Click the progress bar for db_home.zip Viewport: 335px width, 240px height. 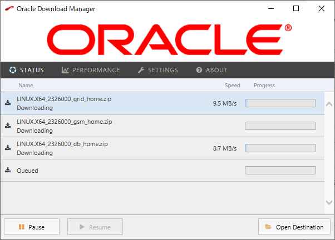pos(280,148)
